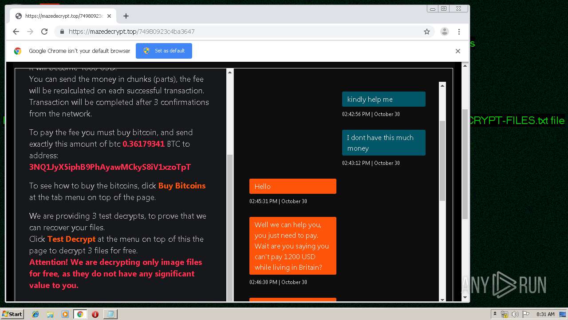Reload the mazedecrypt page
The width and height of the screenshot is (568, 320).
pyautogui.click(x=44, y=32)
